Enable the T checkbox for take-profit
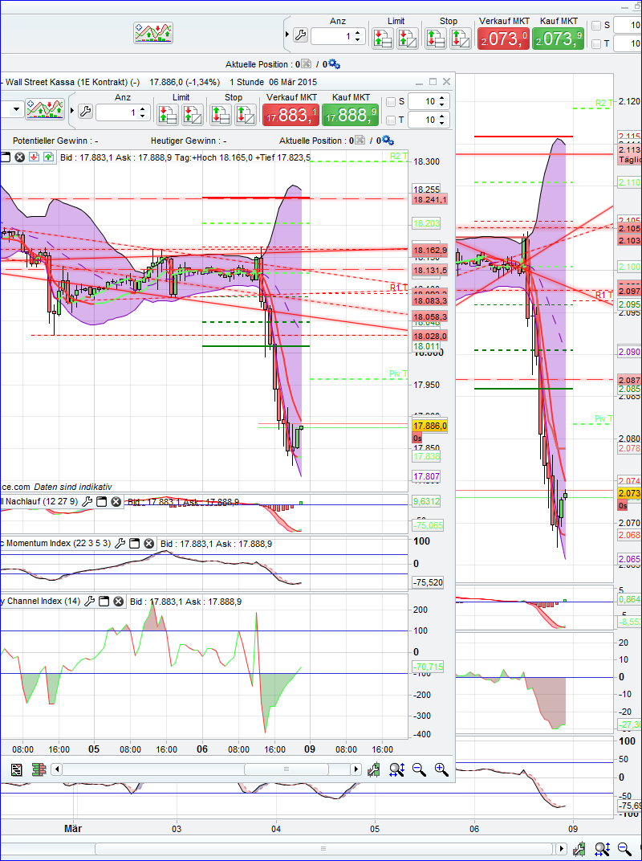Viewport: 642px width, 861px height. pyautogui.click(x=390, y=121)
